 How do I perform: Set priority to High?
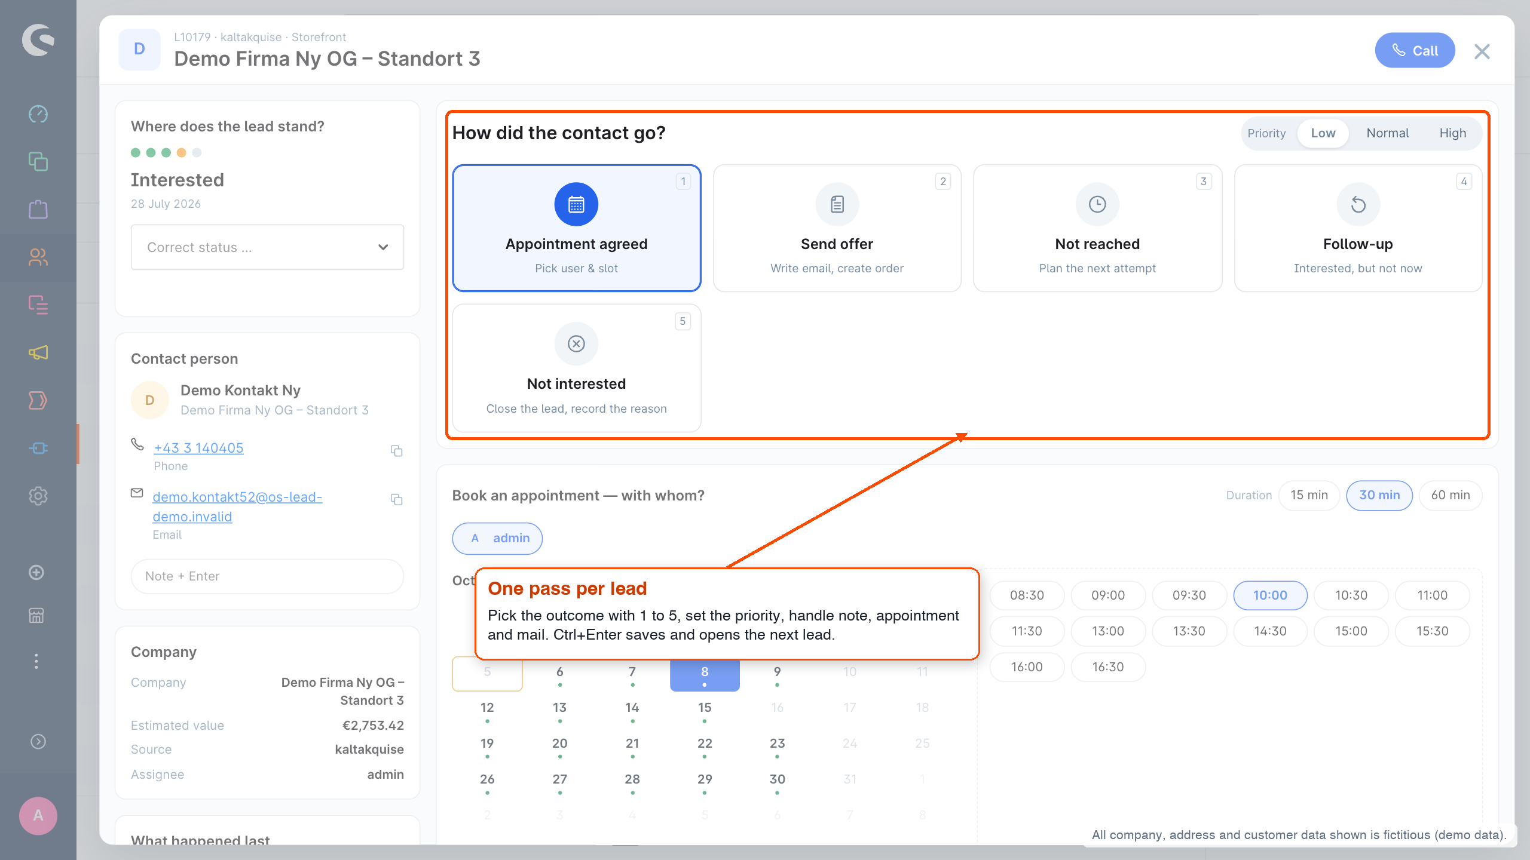1452,133
